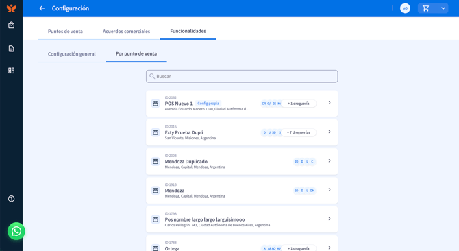Expand Mendoza Duplicado row chevron

(330, 160)
